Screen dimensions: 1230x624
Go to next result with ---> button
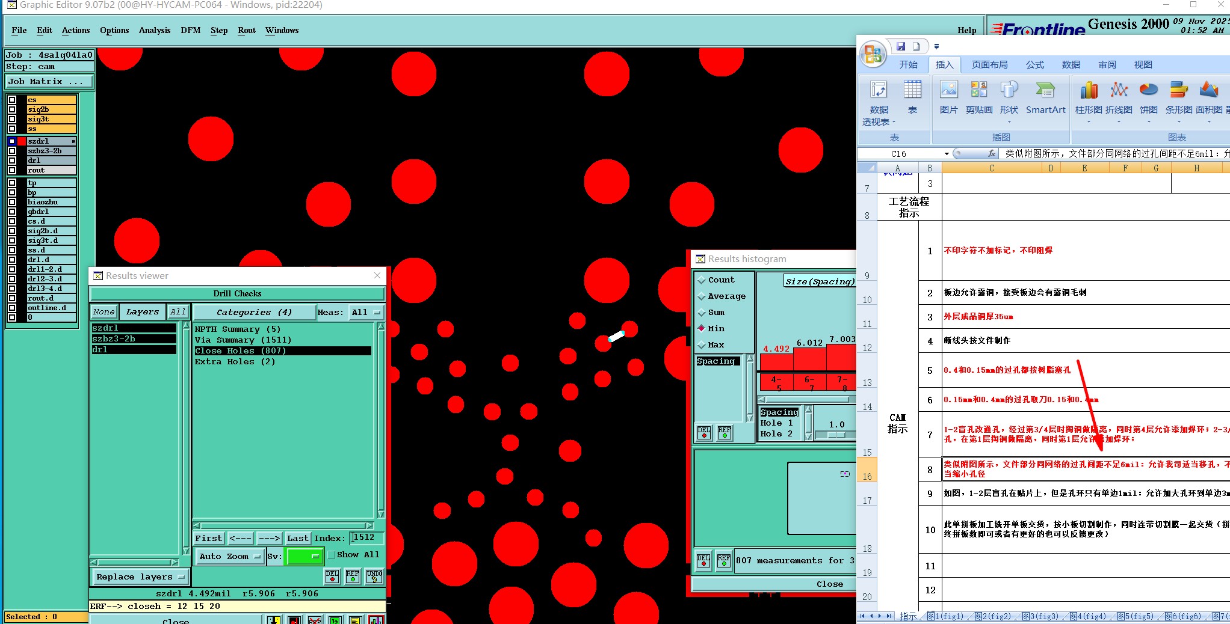(x=270, y=539)
